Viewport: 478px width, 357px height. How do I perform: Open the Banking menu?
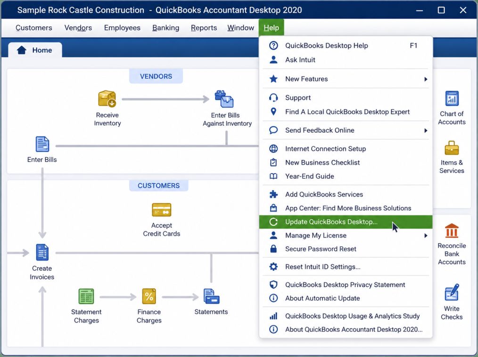pyautogui.click(x=166, y=28)
